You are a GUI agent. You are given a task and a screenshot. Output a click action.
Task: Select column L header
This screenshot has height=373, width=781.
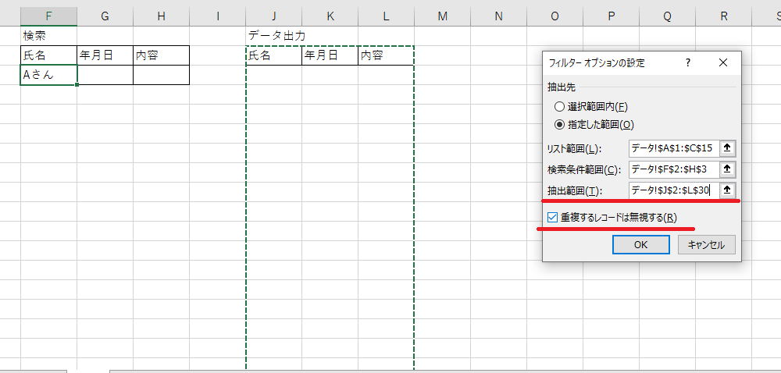pyautogui.click(x=386, y=16)
